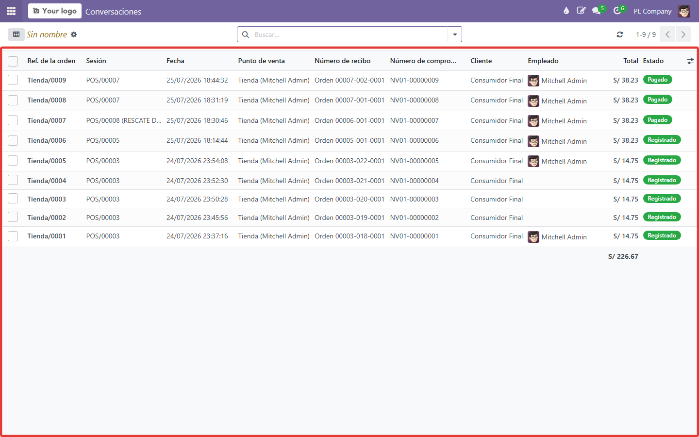Image resolution: width=699 pixels, height=437 pixels.
Task: Click the droplet icon in top bar
Action: [566, 11]
